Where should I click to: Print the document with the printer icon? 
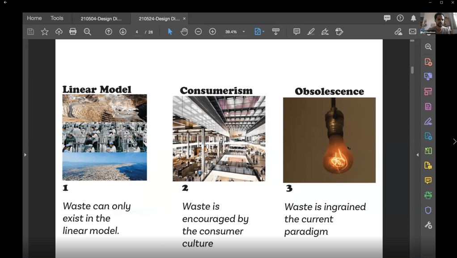click(x=73, y=32)
